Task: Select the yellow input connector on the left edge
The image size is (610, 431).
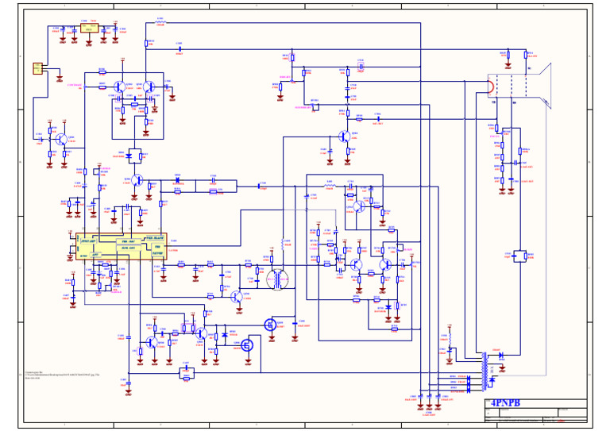Action: [37, 69]
